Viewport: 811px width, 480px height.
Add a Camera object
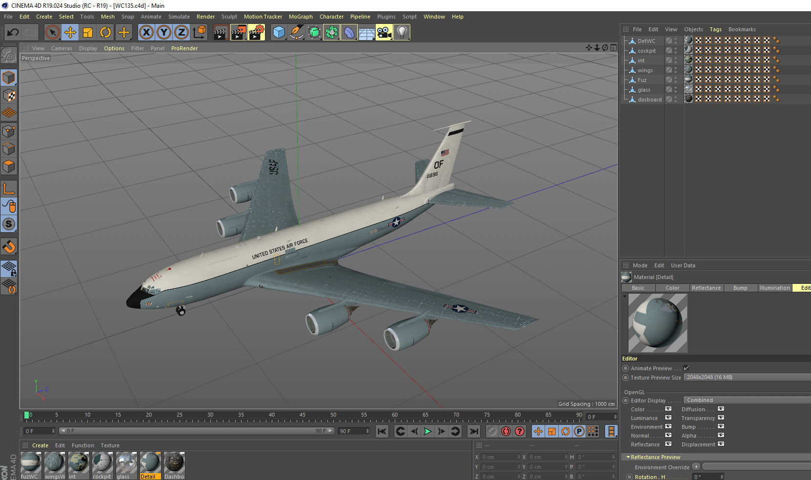(x=384, y=33)
